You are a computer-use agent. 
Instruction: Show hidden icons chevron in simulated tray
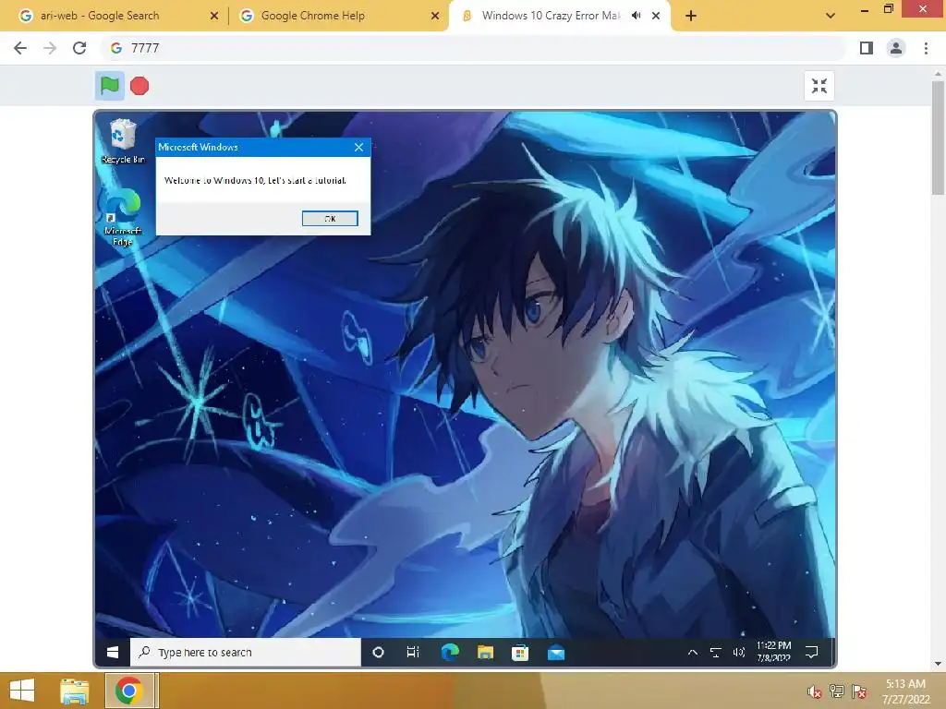[693, 653]
